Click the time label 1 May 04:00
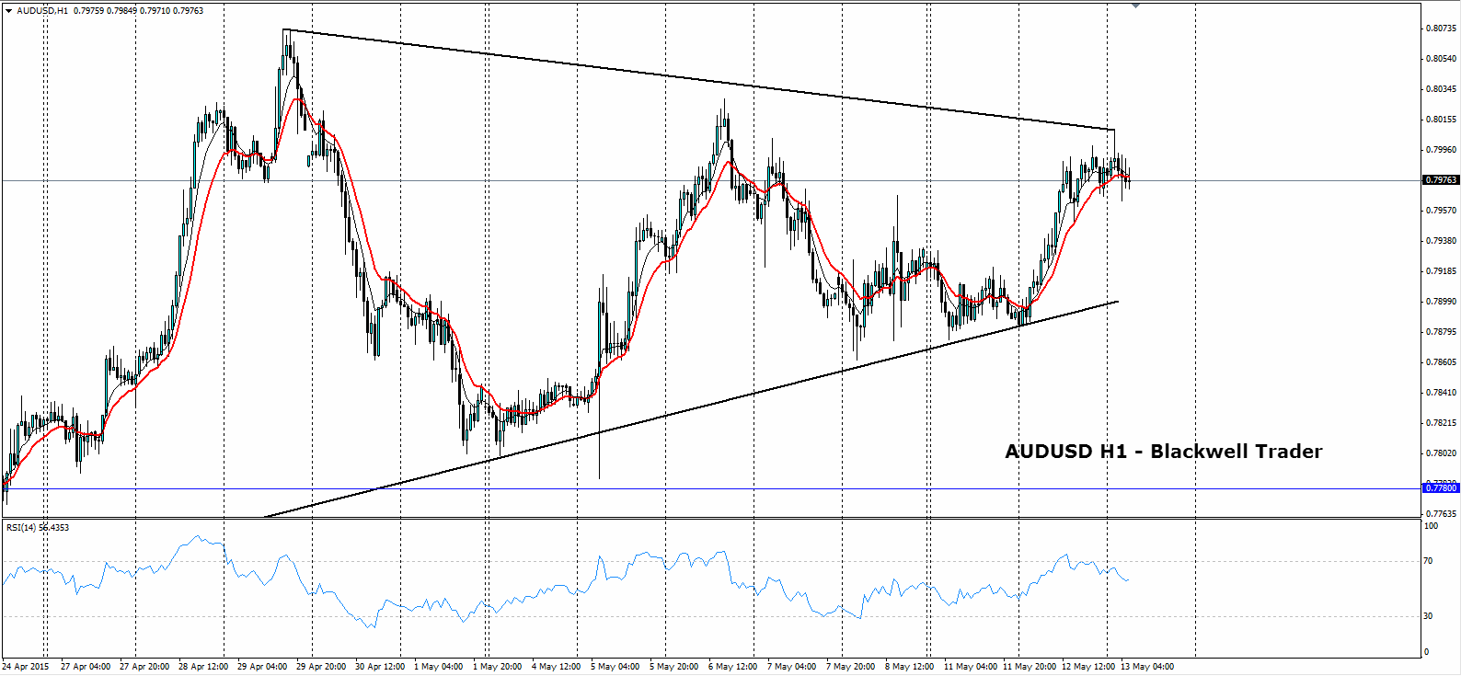1461x676 pixels. pos(439,667)
